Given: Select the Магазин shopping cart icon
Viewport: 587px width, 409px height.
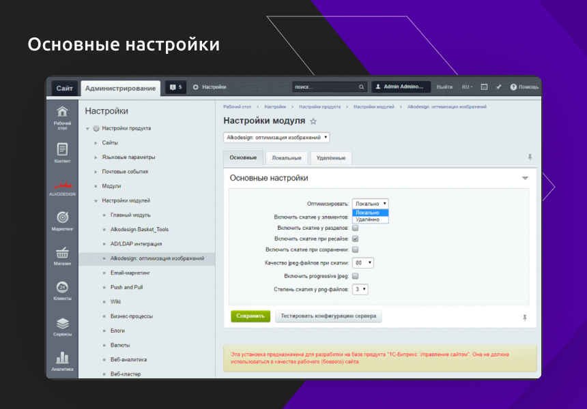Looking at the screenshot, I should [x=62, y=254].
